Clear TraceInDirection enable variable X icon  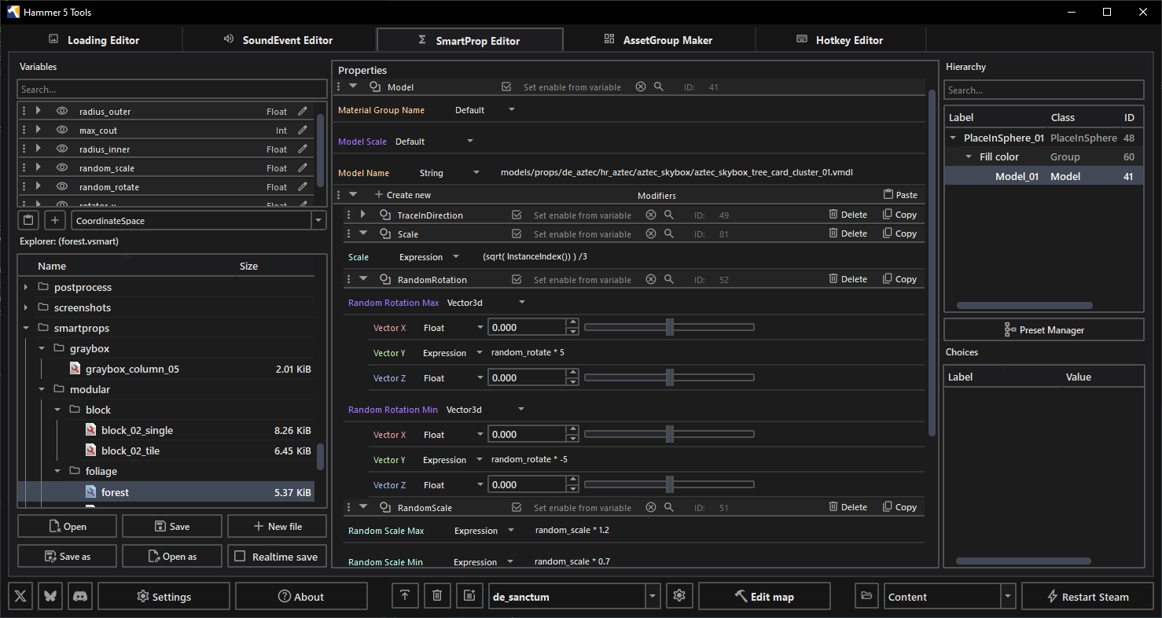tap(651, 215)
